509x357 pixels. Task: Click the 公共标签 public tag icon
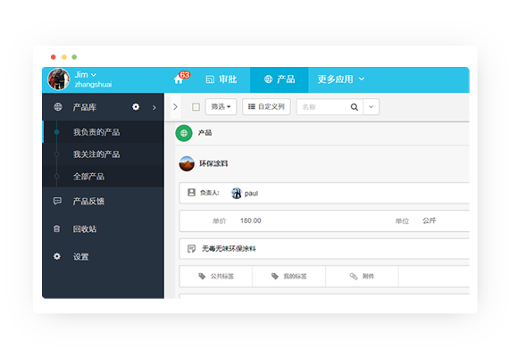coord(202,276)
